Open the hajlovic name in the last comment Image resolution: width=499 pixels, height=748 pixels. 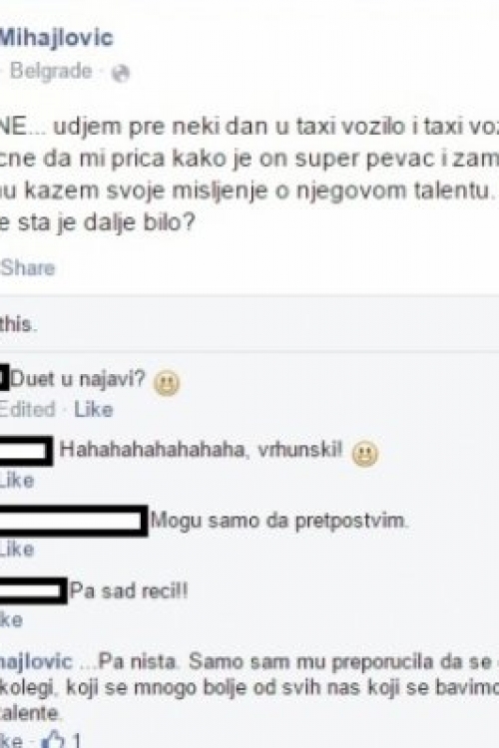click(x=36, y=661)
